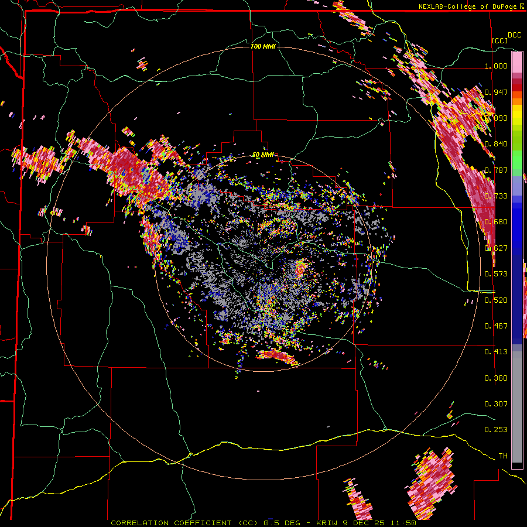Click the pink top segment of color bar
This screenshot has height=527, width=527.
(x=517, y=62)
